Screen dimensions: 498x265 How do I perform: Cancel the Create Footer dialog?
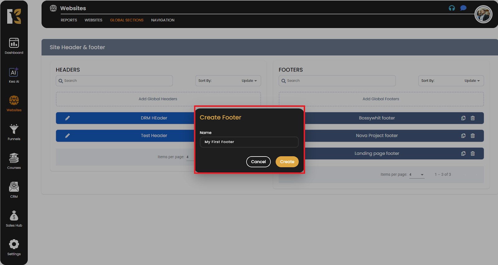(x=258, y=162)
